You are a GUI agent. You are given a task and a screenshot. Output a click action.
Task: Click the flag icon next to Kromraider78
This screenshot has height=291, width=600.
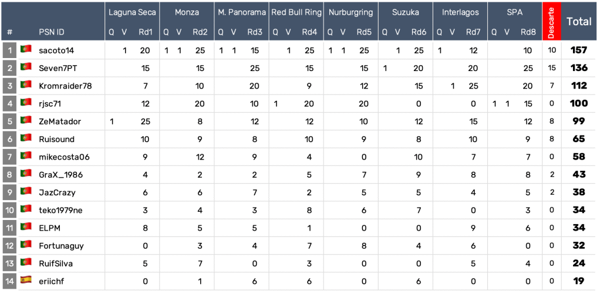26,84
